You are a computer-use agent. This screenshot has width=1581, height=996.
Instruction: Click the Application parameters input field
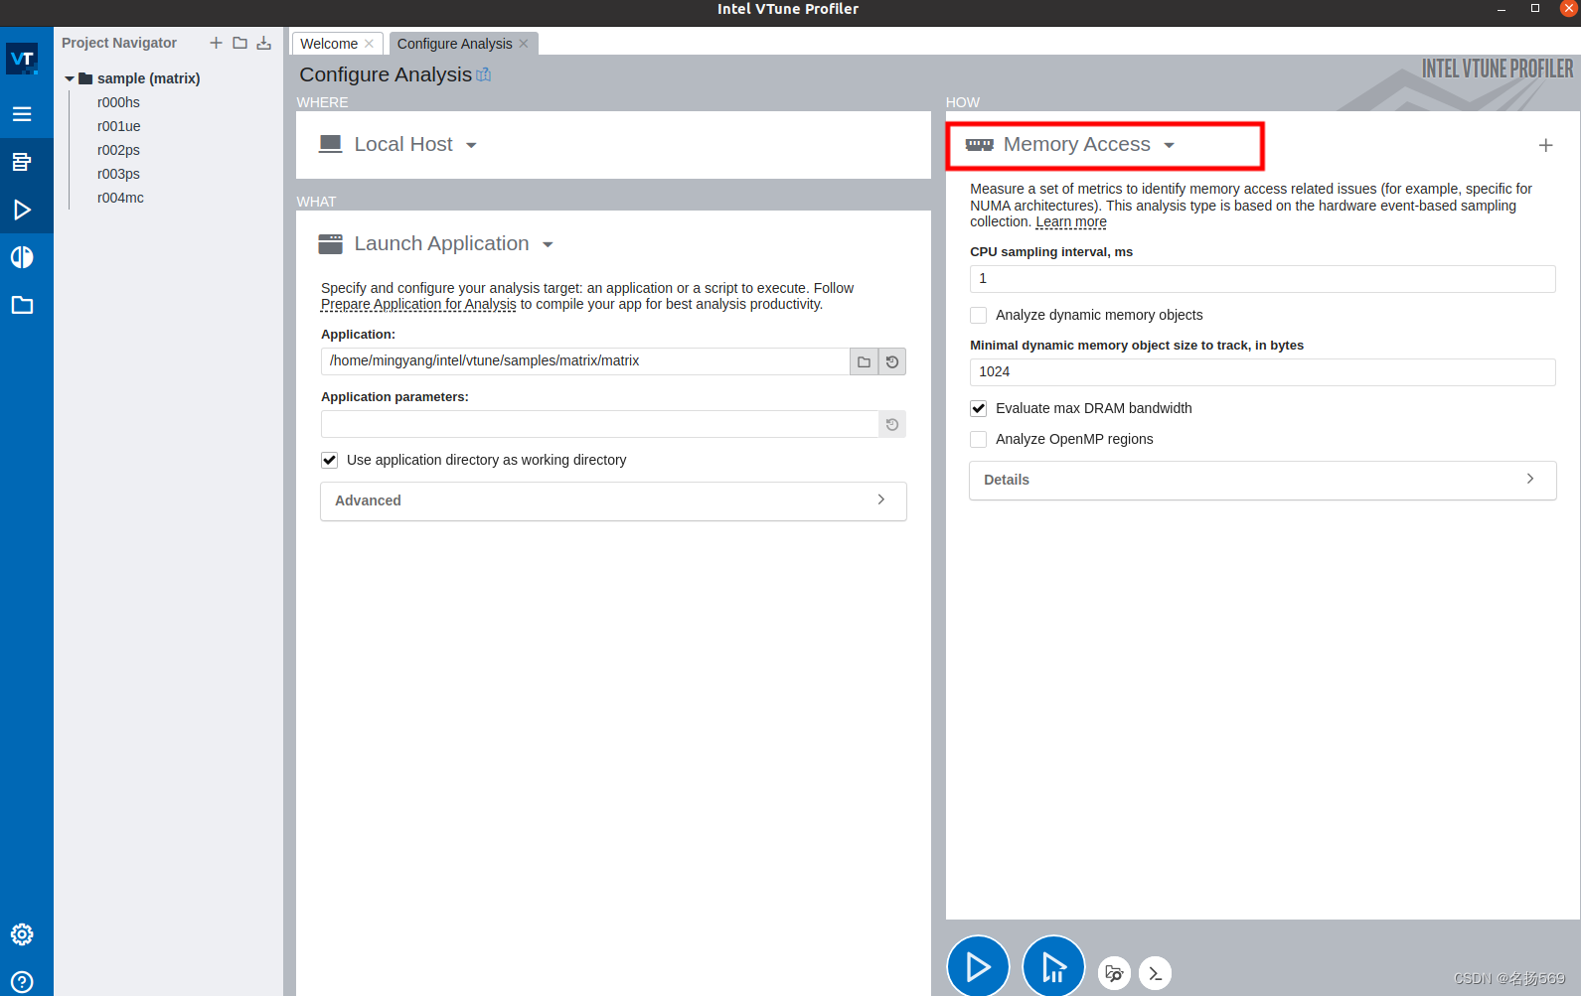(x=600, y=424)
